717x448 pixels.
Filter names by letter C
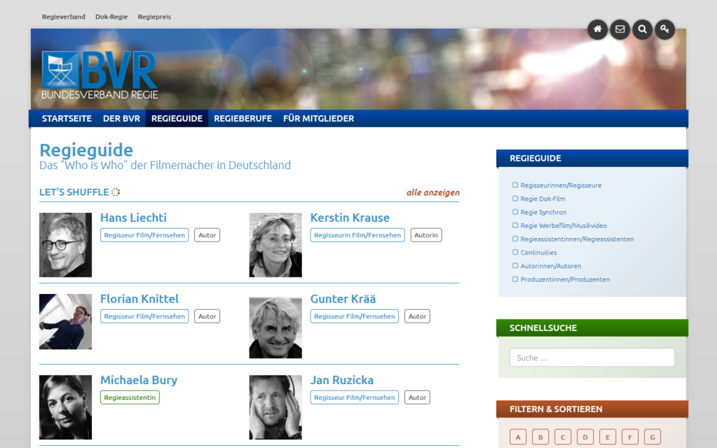tap(563, 437)
